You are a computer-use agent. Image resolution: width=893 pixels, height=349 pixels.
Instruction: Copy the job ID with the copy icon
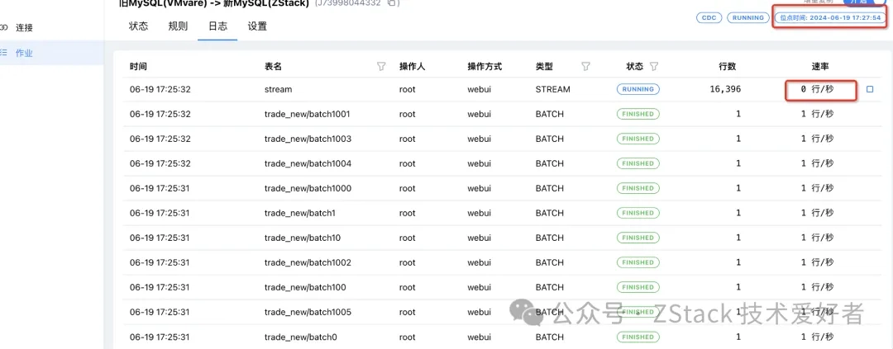[391, 2]
